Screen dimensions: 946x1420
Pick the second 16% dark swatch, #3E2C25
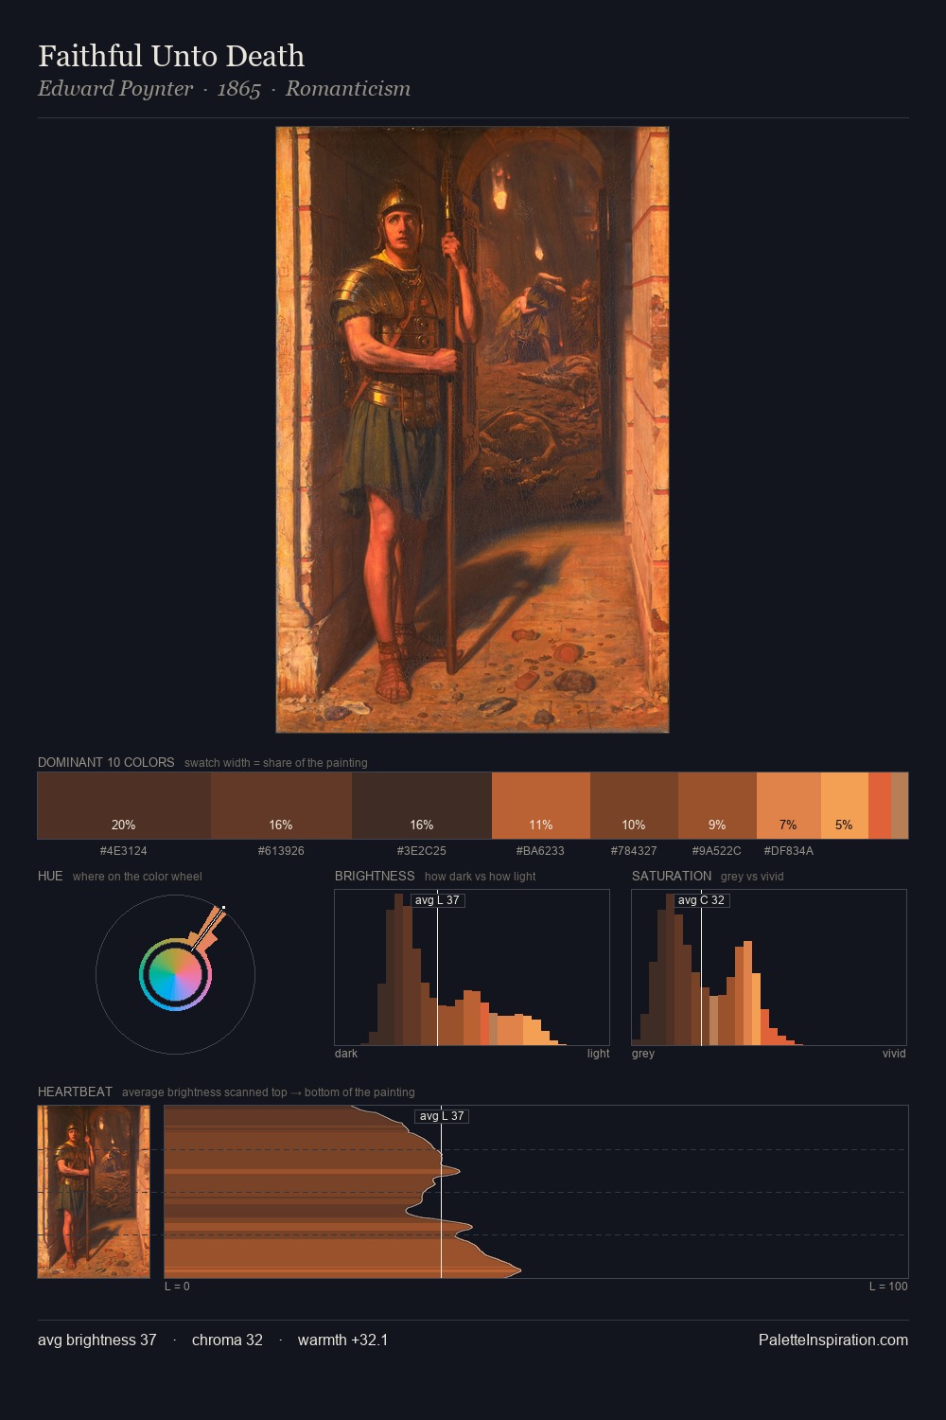(422, 806)
